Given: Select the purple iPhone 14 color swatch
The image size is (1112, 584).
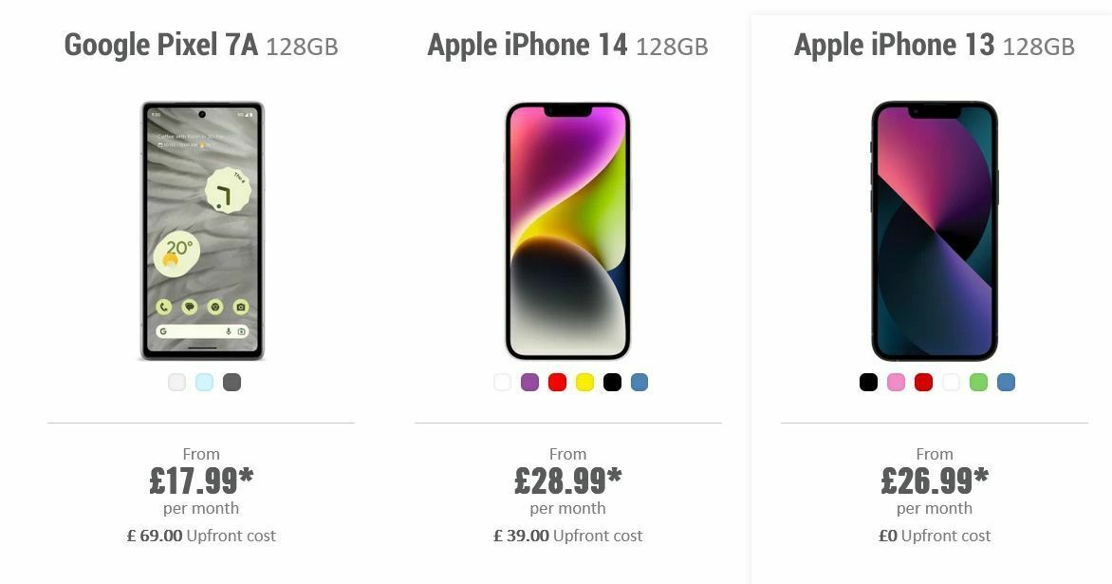Looking at the screenshot, I should click(x=530, y=382).
